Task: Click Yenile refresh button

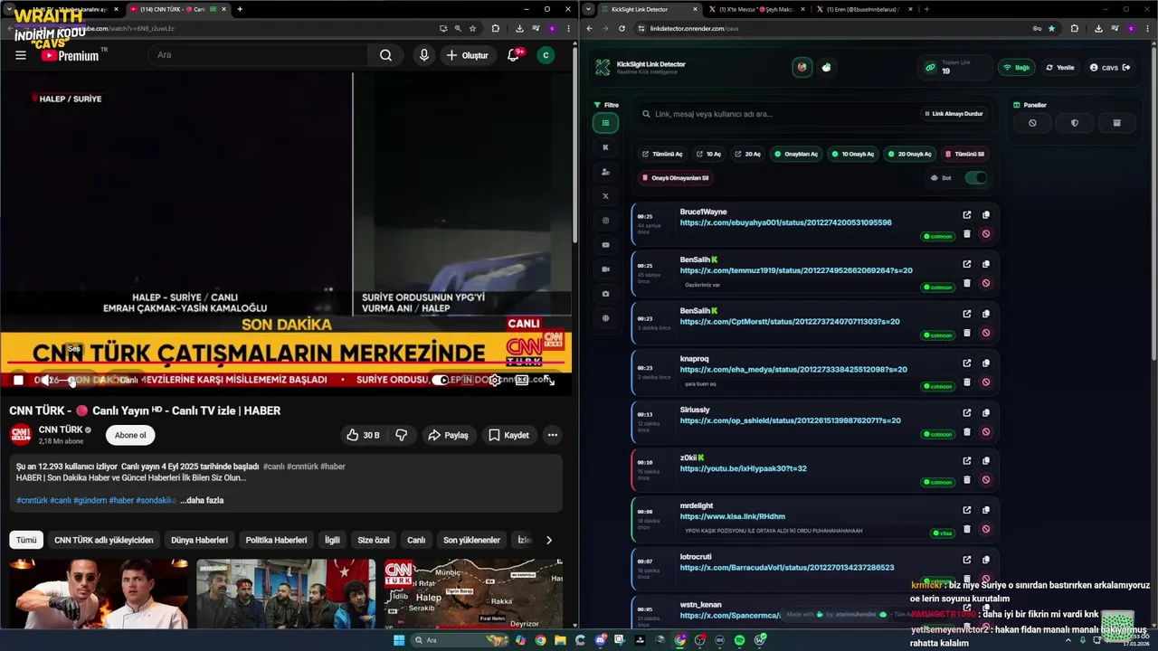Action: pyautogui.click(x=1060, y=68)
